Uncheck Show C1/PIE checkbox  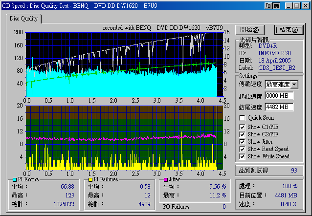[x=243, y=127]
